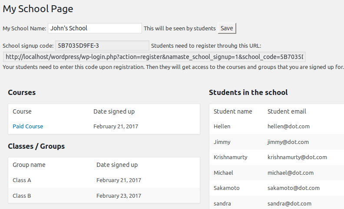Click the registration URL field
The height and width of the screenshot is (209, 344).
coord(154,57)
